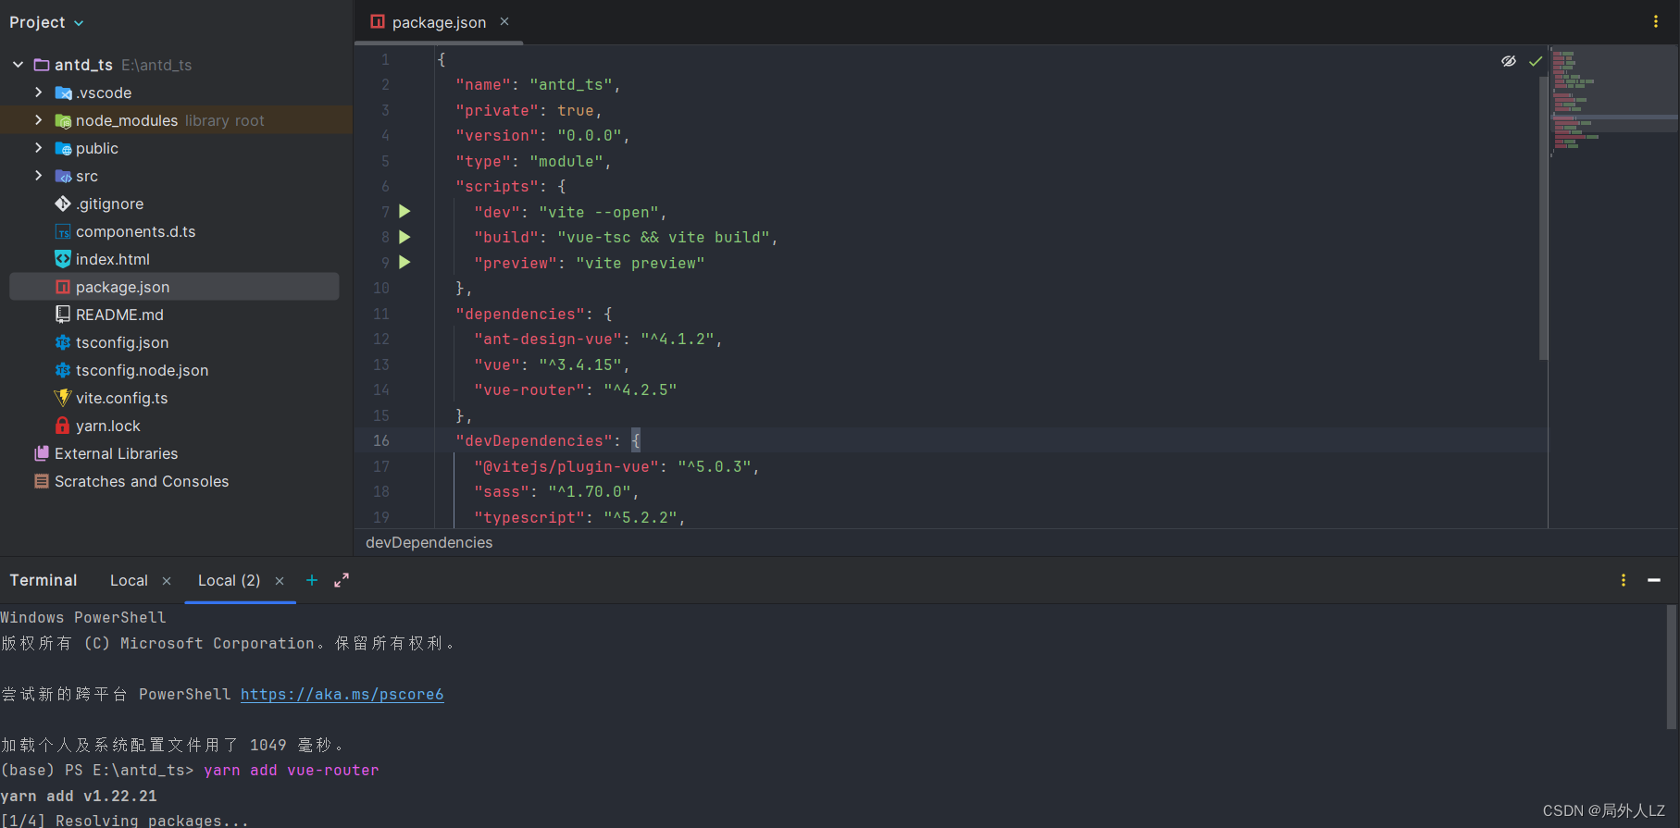Viewport: 1680px width, 828px height.
Task: Click the tsconfig.json gear icon
Action: [x=63, y=342]
